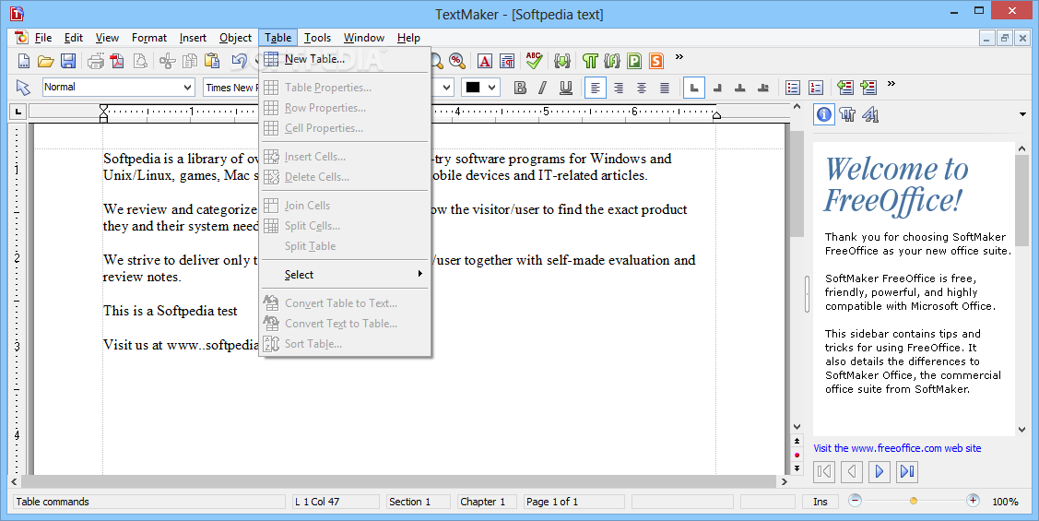Visit the www.freeoffice.com web site link

[897, 448]
